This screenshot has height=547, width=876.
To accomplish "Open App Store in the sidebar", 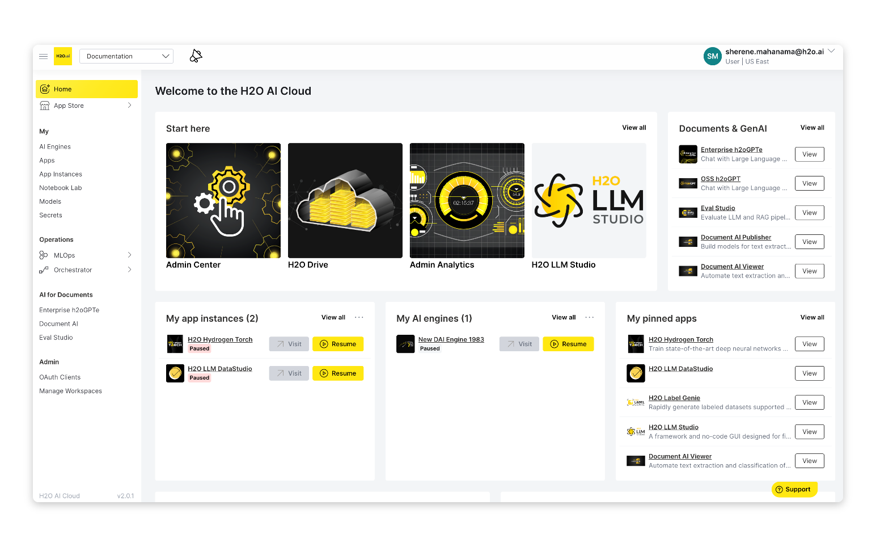I will [69, 106].
